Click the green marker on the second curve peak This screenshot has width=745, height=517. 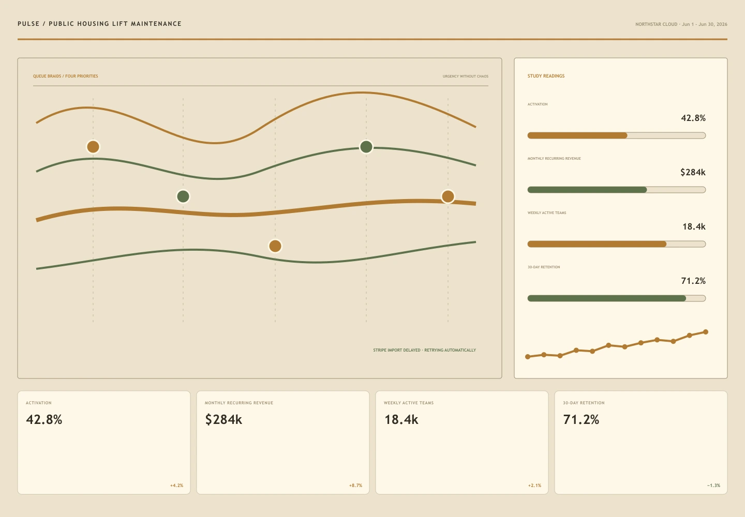(x=366, y=147)
